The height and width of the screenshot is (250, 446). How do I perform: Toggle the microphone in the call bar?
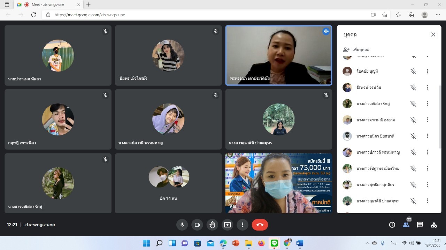[182, 225]
